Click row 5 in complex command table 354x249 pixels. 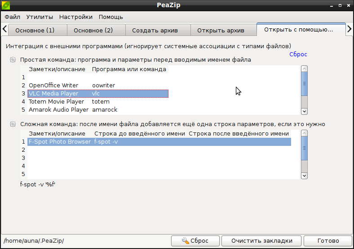click(159, 174)
